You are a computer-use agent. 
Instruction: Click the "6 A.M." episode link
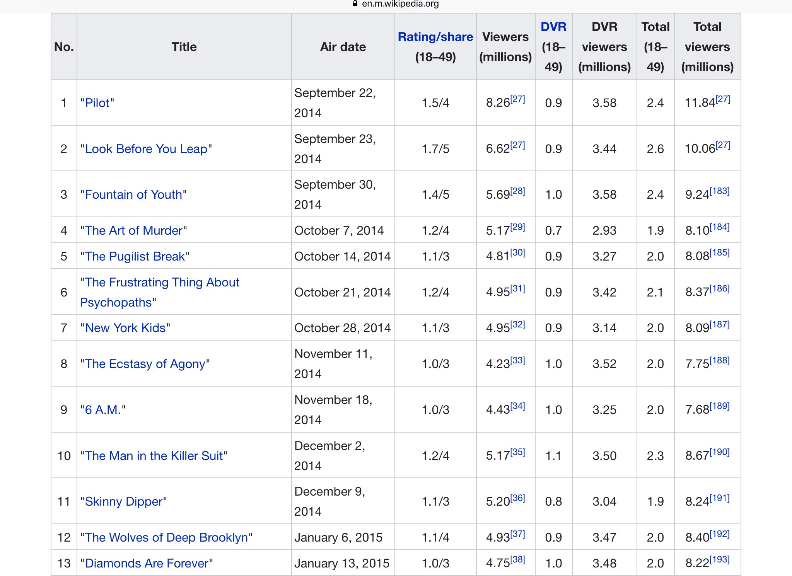[x=103, y=410]
